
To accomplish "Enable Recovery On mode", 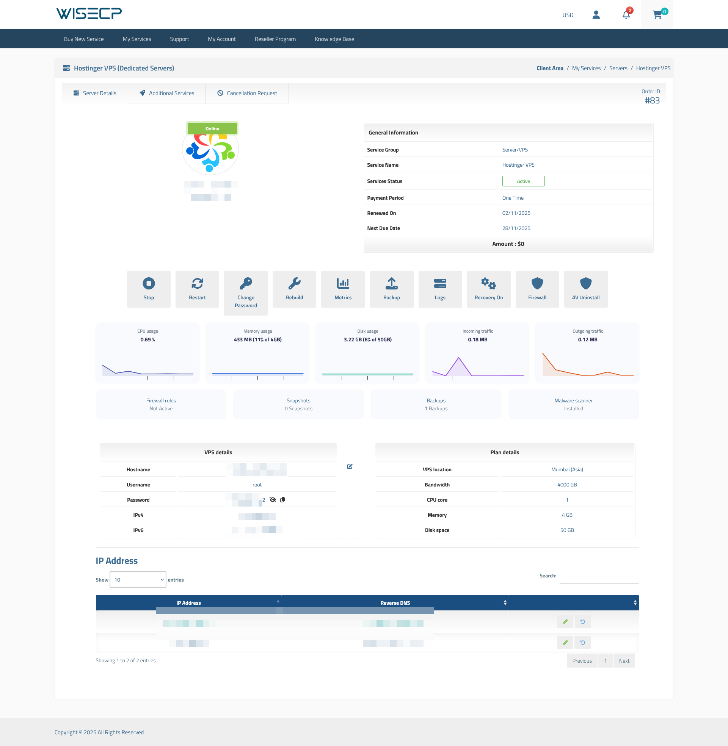I will coord(489,289).
